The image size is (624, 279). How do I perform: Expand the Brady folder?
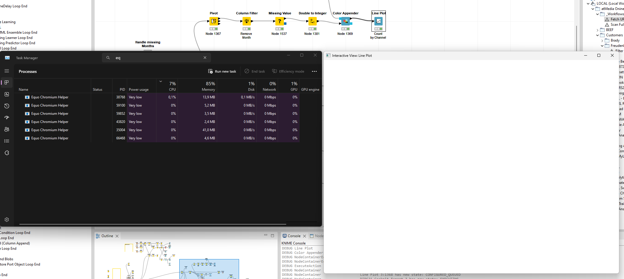602,40
